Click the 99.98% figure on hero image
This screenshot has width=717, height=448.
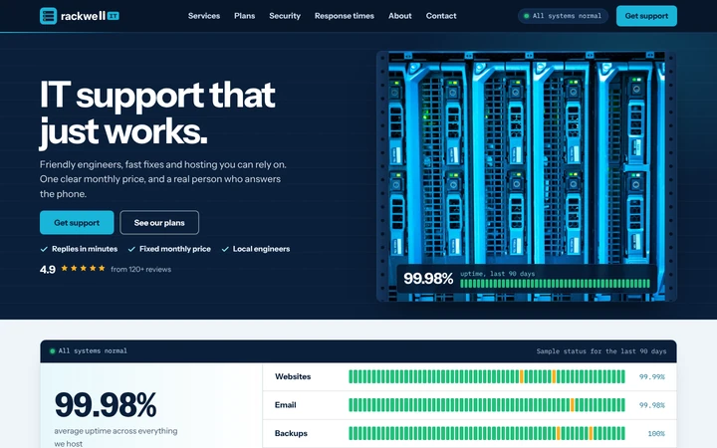point(428,279)
